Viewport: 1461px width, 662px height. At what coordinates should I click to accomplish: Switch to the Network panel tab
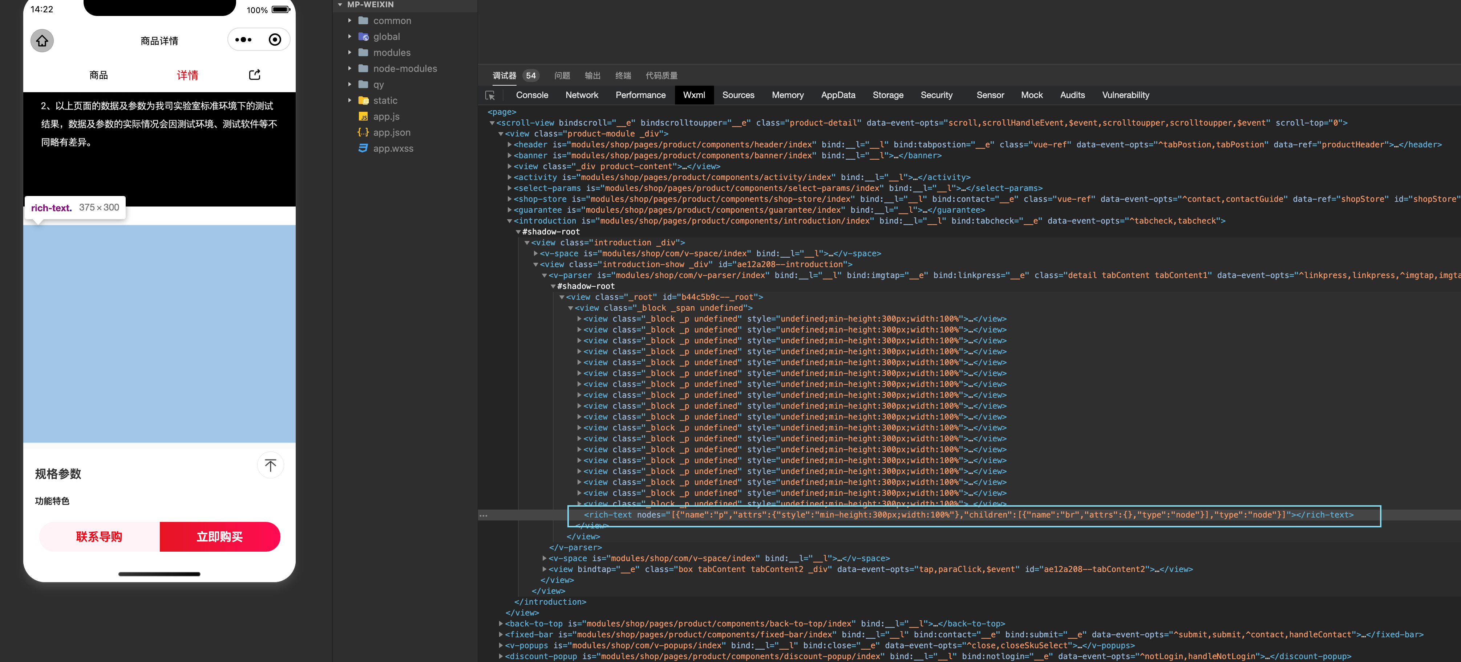(581, 95)
